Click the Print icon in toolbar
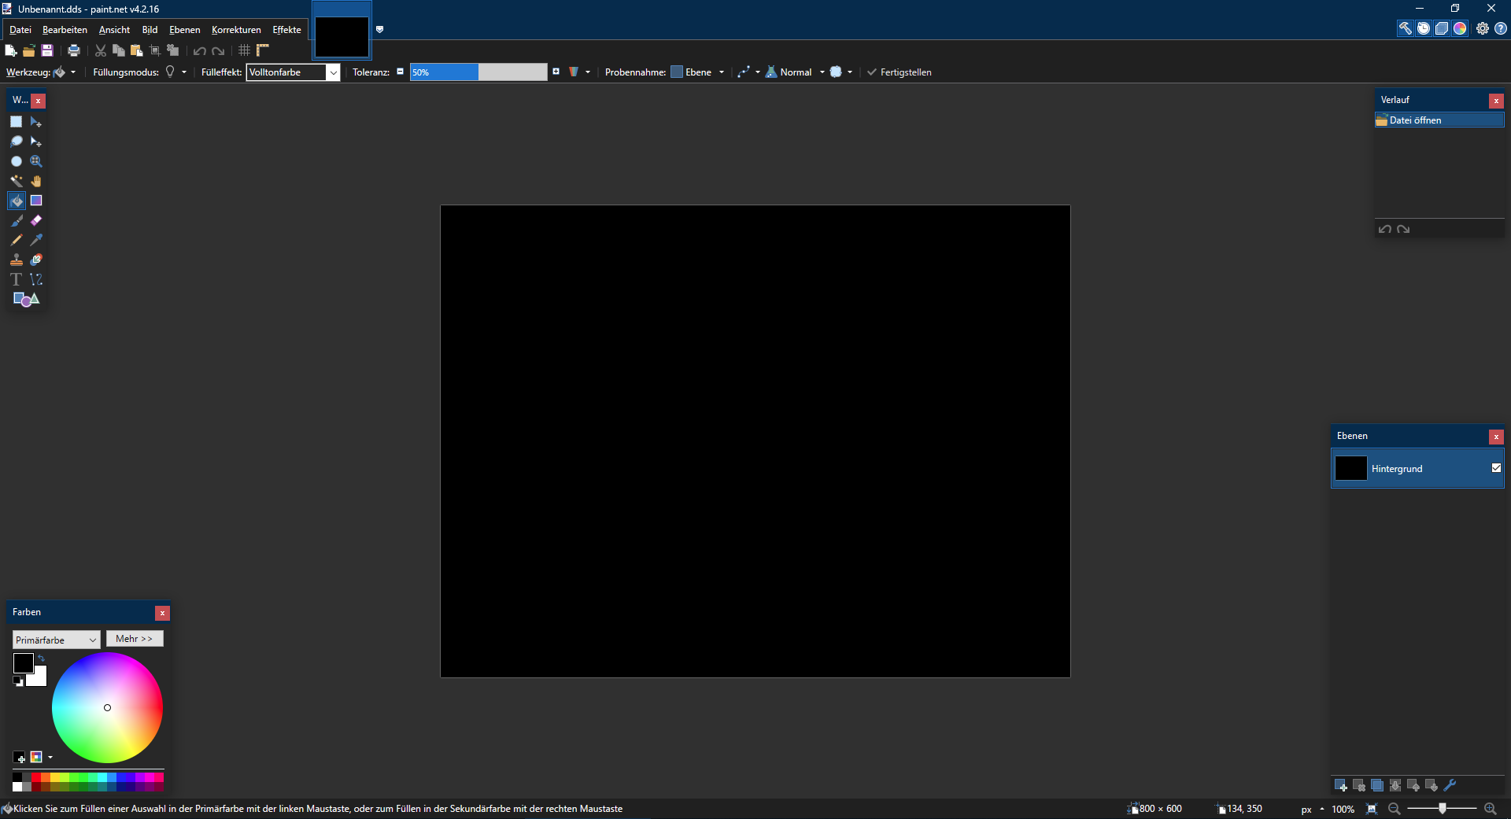Screen dimensions: 1511x819 [x=74, y=50]
